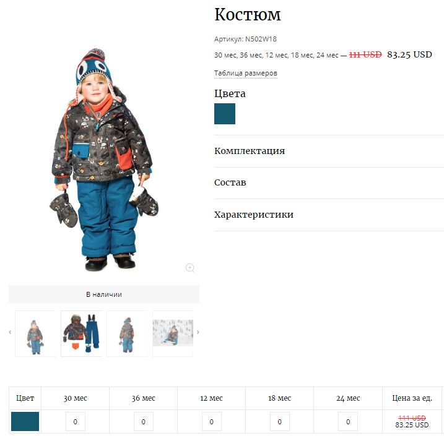Focus the 18 мес quantity field
The image size is (444, 436).
(x=280, y=421)
